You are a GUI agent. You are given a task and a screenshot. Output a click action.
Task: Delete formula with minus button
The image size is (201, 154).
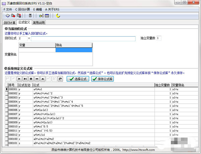tap(37, 79)
